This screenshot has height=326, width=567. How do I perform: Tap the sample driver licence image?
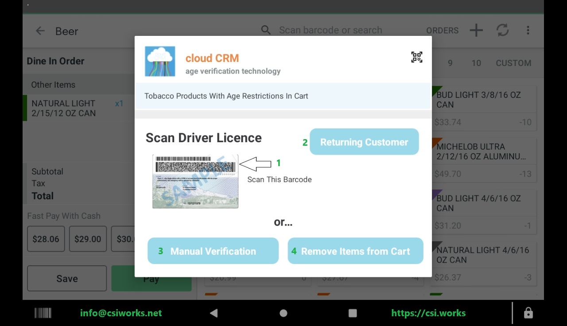tap(195, 181)
